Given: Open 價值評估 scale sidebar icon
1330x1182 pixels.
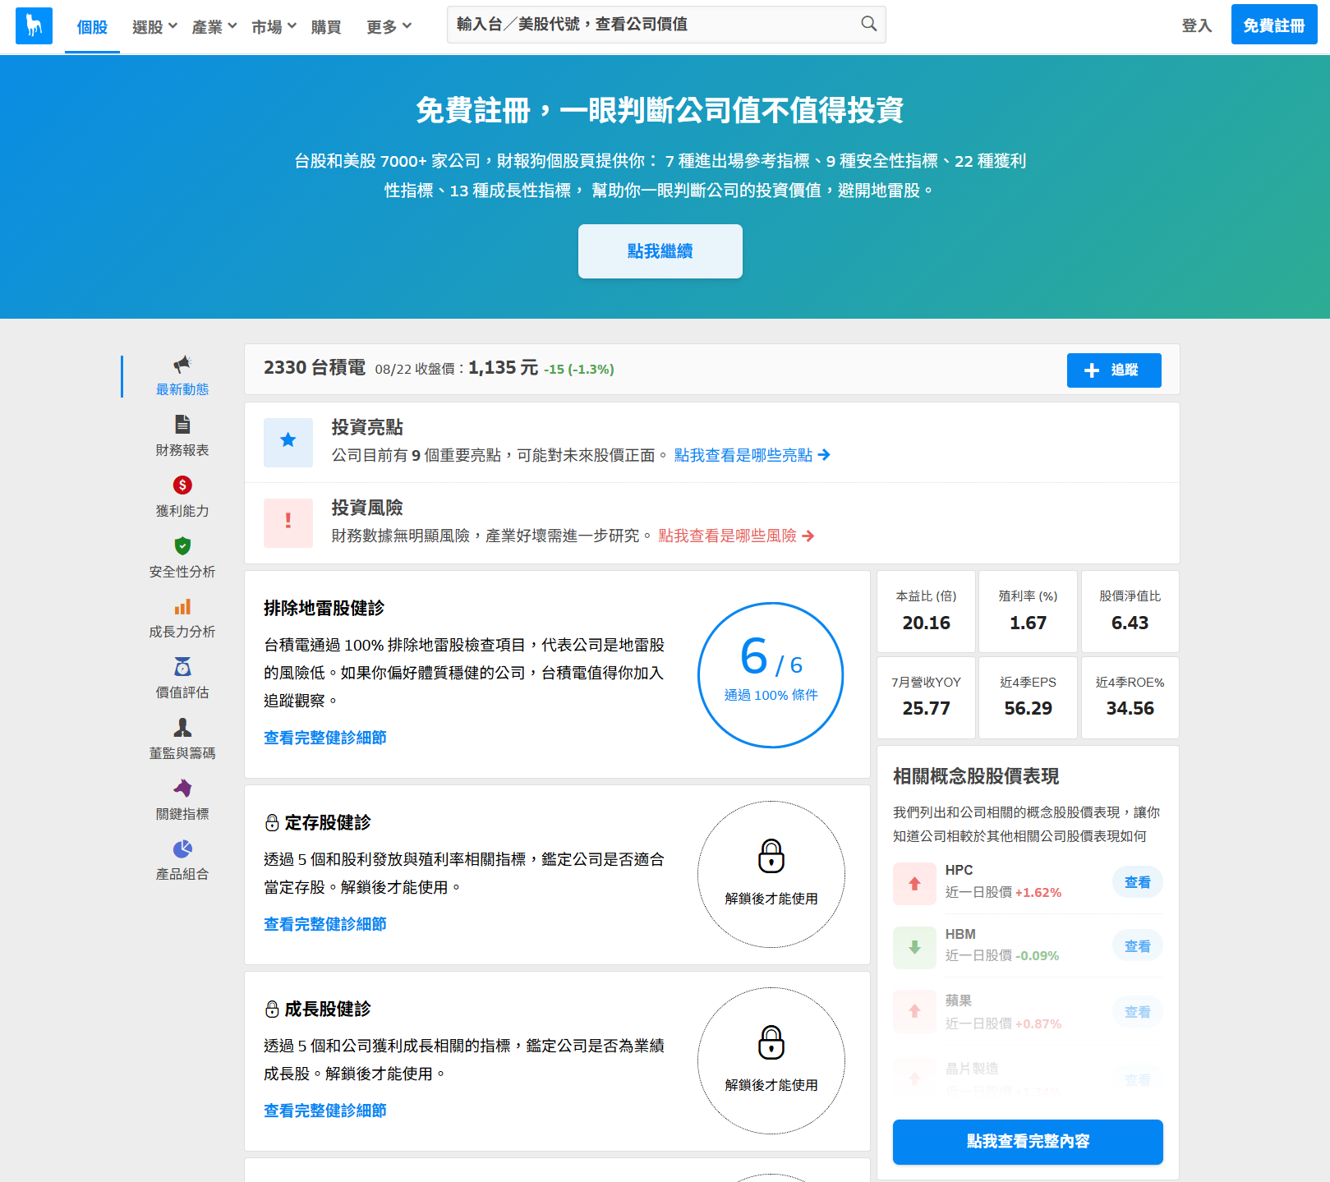Looking at the screenshot, I should point(182,666).
